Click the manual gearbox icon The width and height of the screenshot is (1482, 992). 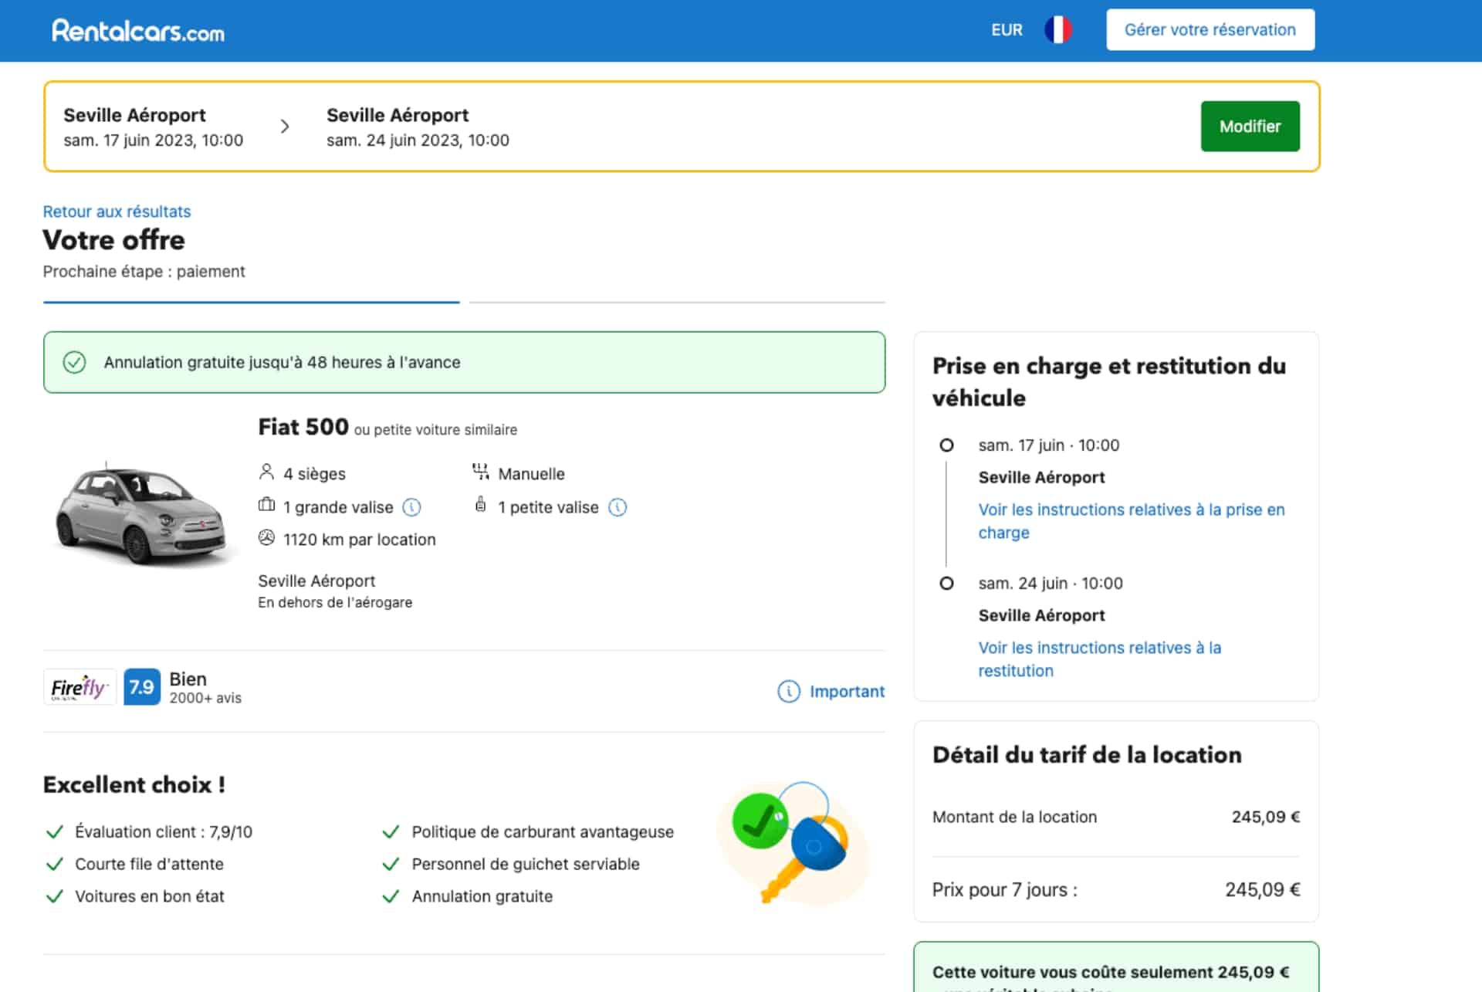[481, 472]
